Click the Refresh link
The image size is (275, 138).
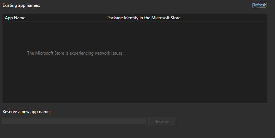[x=259, y=5]
